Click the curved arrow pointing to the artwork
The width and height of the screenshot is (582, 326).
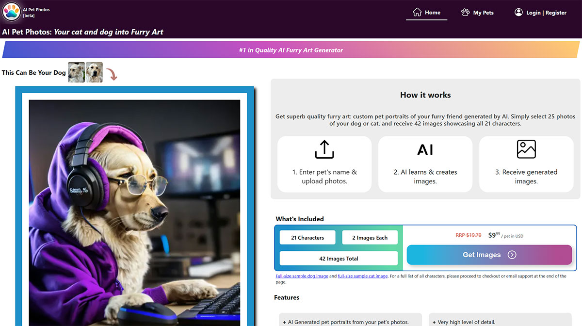(113, 73)
